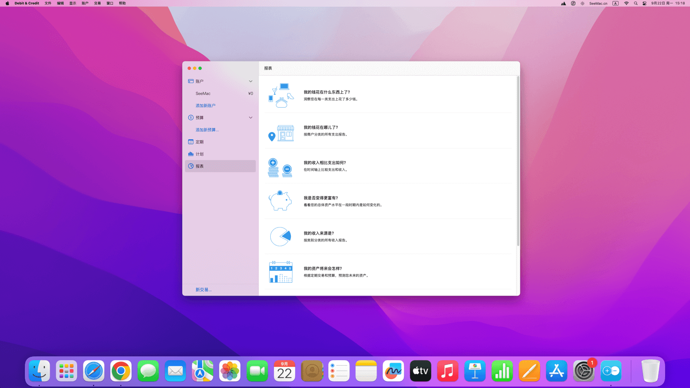Screen dimensions: 690x388
Task: Click 新交易... button at sidebar bottom
Action: [204, 290]
